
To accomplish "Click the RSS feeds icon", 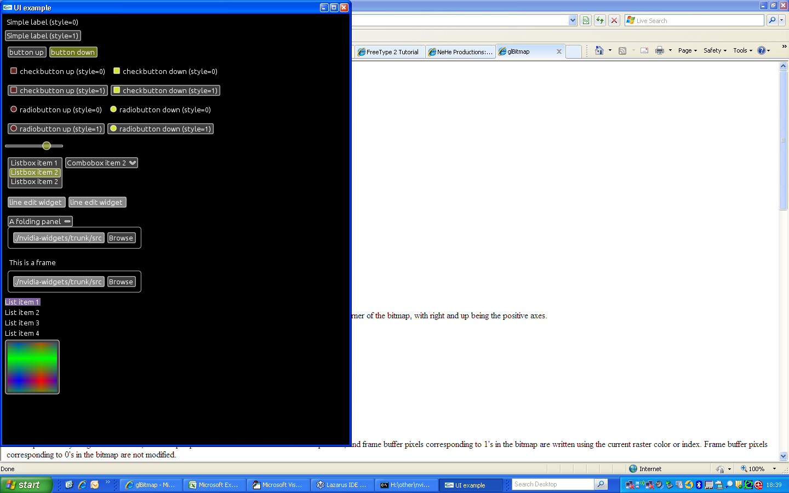I will click(622, 50).
